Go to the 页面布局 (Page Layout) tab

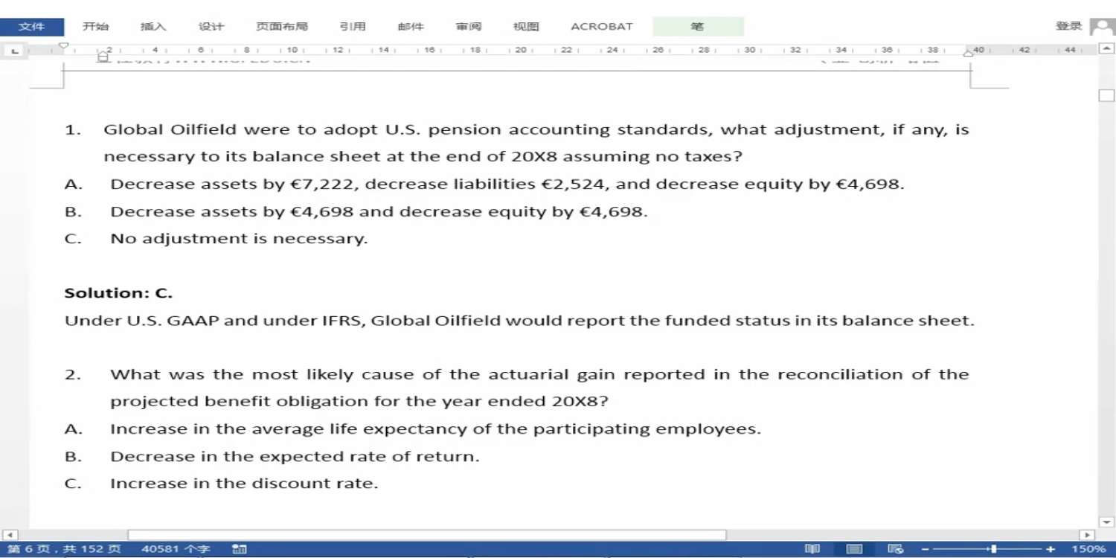pos(282,27)
